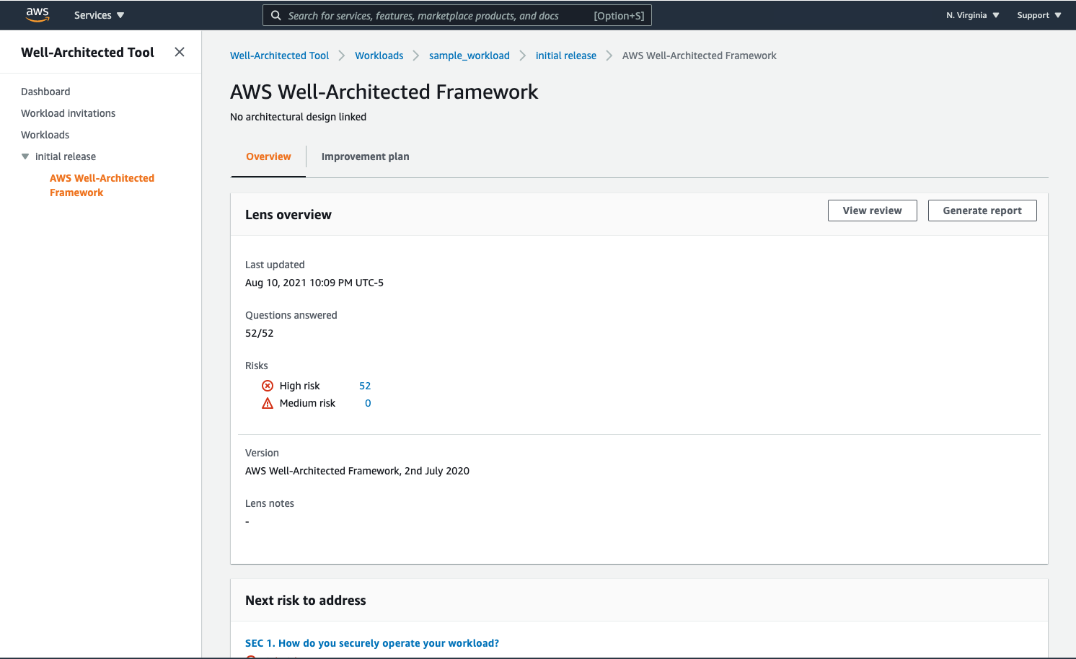Open sample_workload breadcrumb link

pos(469,56)
